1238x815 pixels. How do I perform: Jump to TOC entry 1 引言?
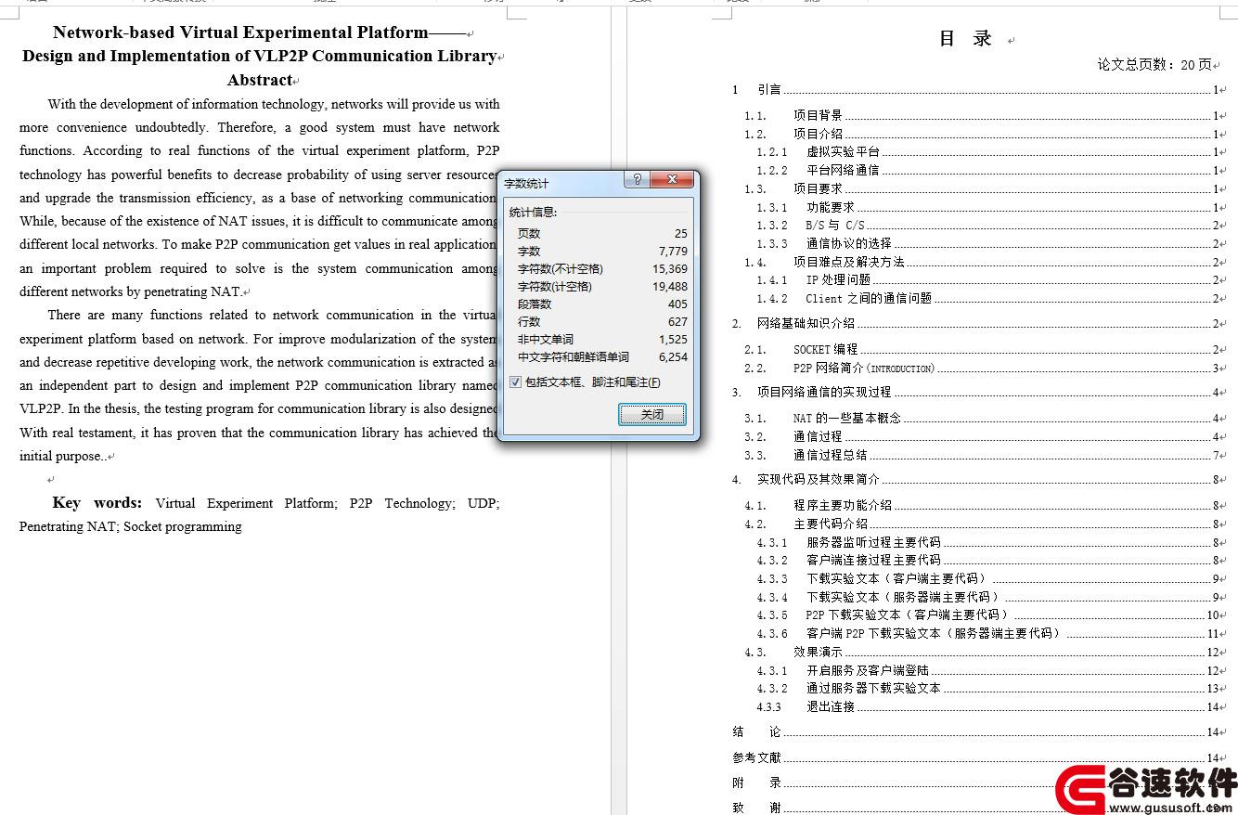(974, 90)
